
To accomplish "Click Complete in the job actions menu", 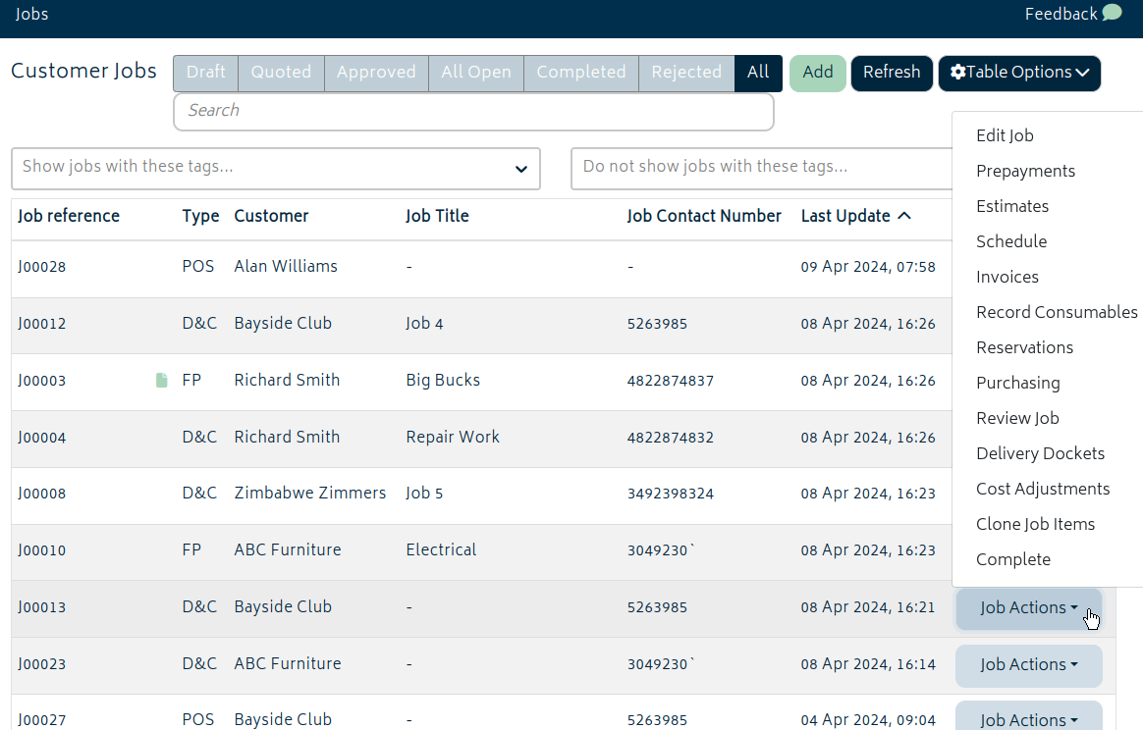I will 1012,560.
